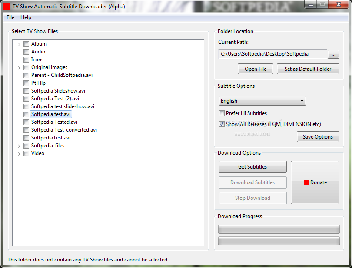
Task: Expand the Album tree node
Action: coord(19,44)
